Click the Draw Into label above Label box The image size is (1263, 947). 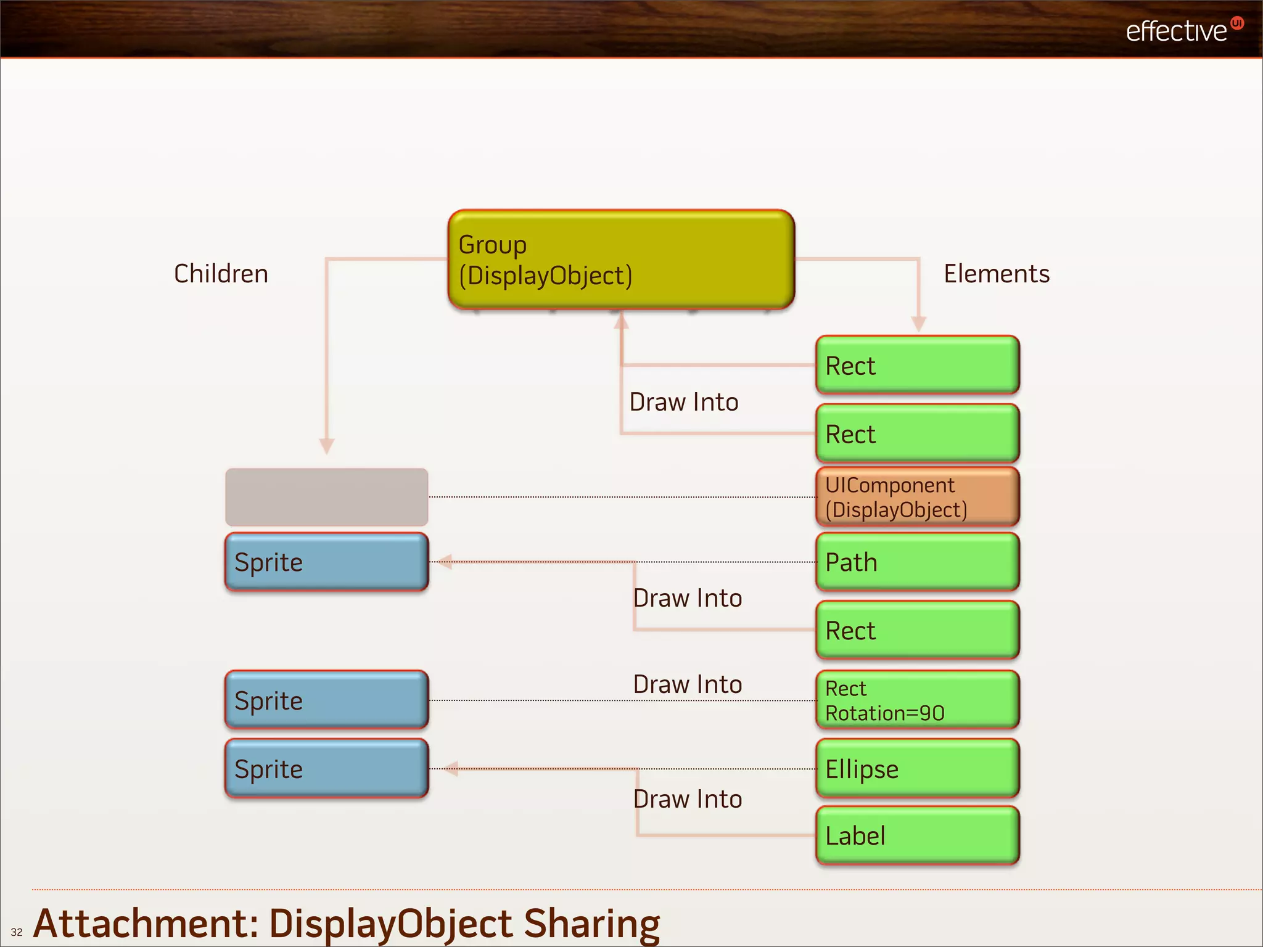687,799
